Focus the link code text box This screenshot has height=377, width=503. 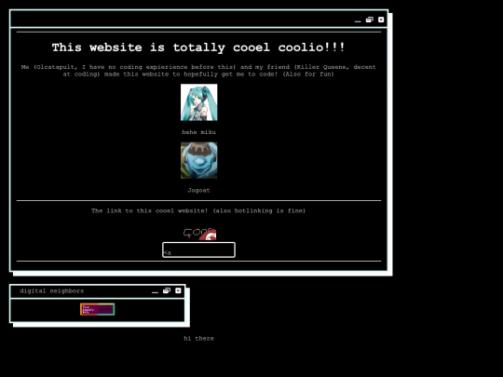(199, 249)
